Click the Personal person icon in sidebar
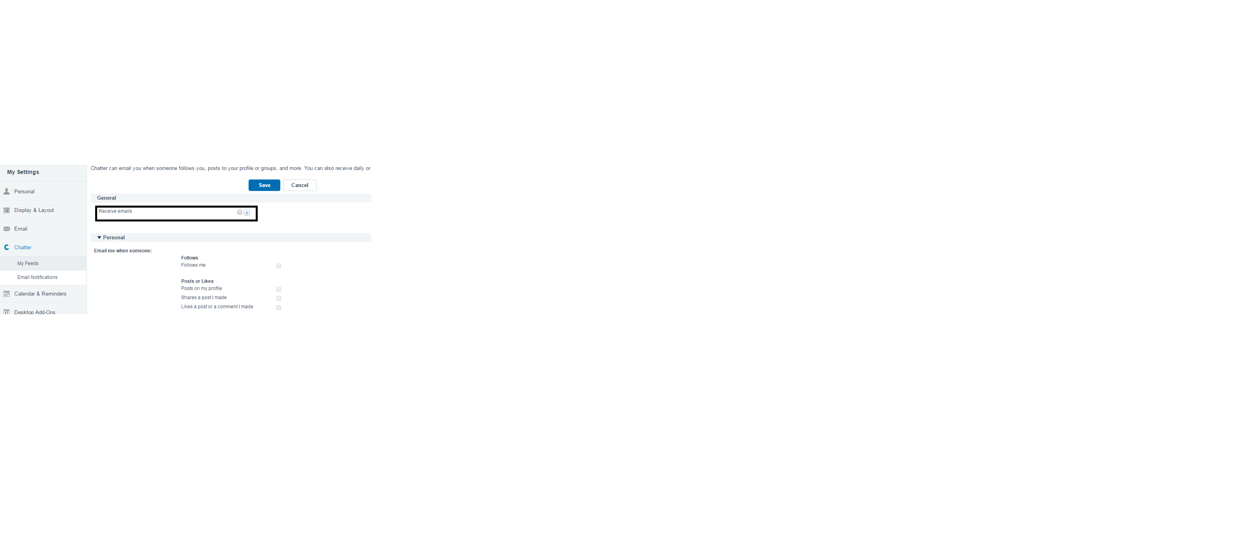This screenshot has width=1237, height=542. (7, 191)
